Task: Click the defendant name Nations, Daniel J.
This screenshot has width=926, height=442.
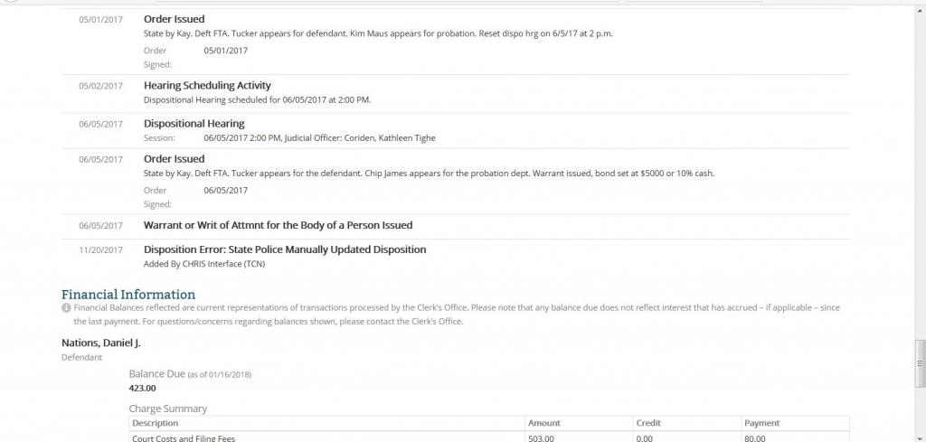Action: [101, 343]
